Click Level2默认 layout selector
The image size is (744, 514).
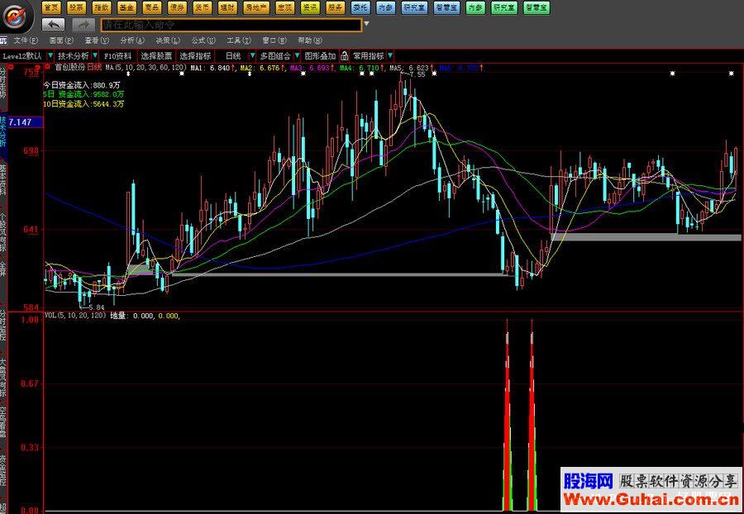[22, 56]
